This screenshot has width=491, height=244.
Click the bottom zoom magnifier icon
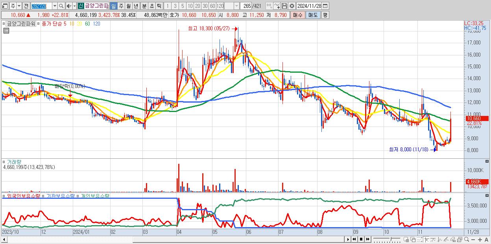point(467,239)
